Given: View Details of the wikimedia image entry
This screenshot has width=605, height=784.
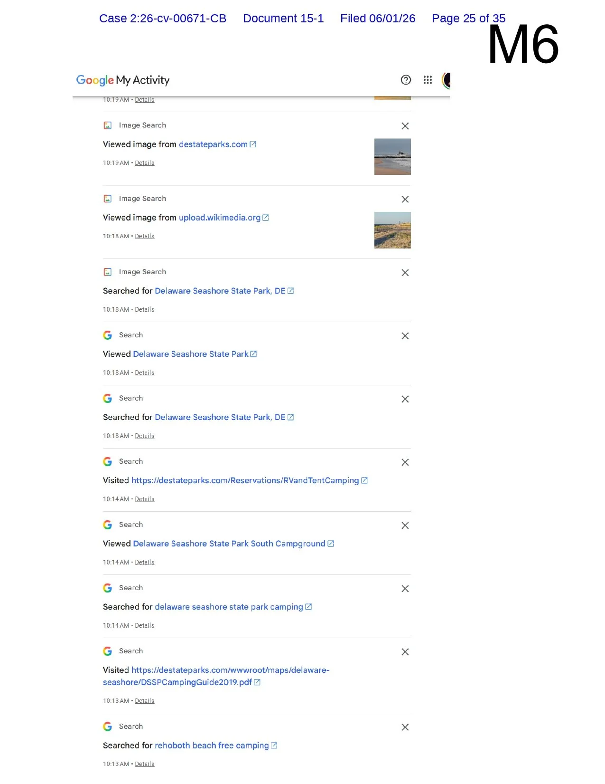Looking at the screenshot, I should point(145,236).
